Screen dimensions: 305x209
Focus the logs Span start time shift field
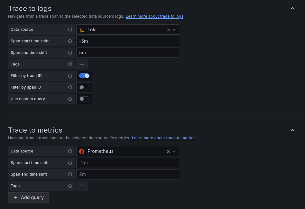(127, 41)
